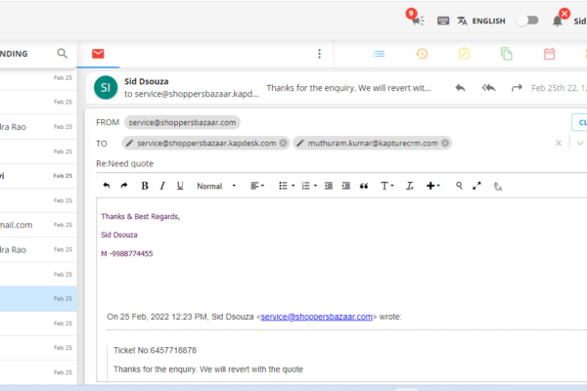This screenshot has height=391, width=587.
Task: Click the service@shoppersbazaar.com link in quoted text
Action: coord(316,317)
